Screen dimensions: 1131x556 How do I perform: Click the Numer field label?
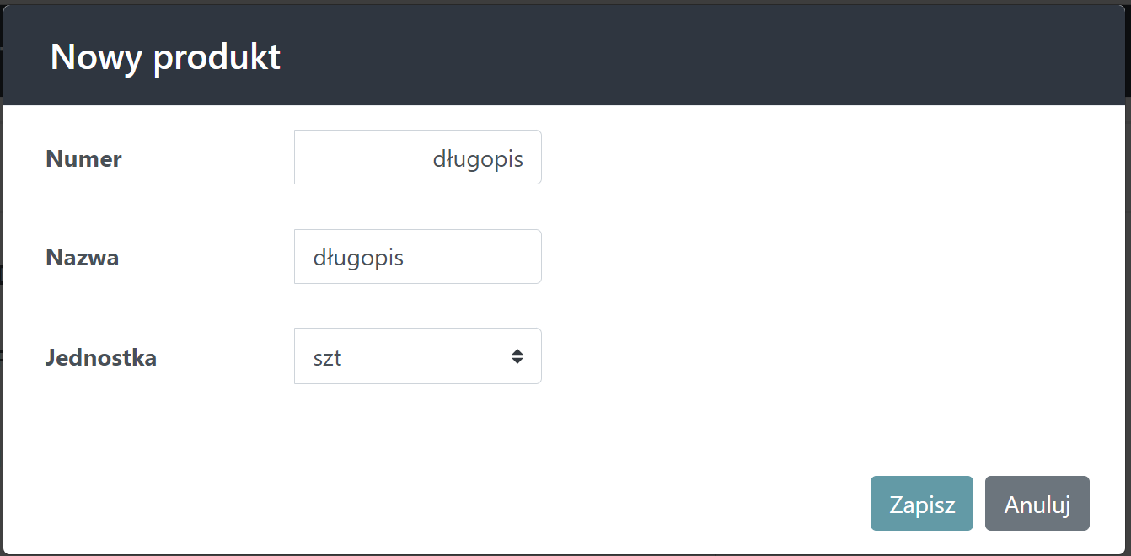[x=83, y=158]
